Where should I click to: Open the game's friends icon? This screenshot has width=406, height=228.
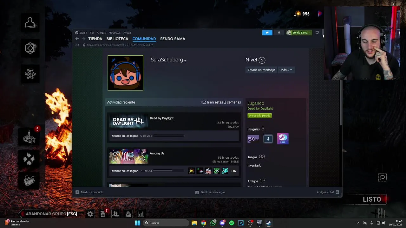point(115,214)
